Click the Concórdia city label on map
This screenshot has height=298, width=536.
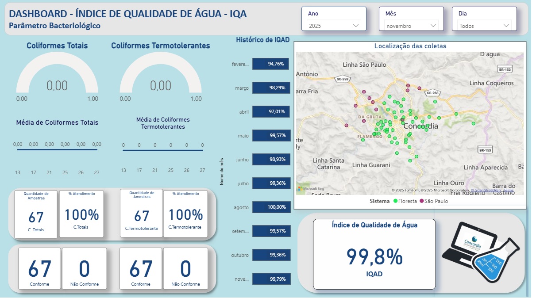point(420,126)
